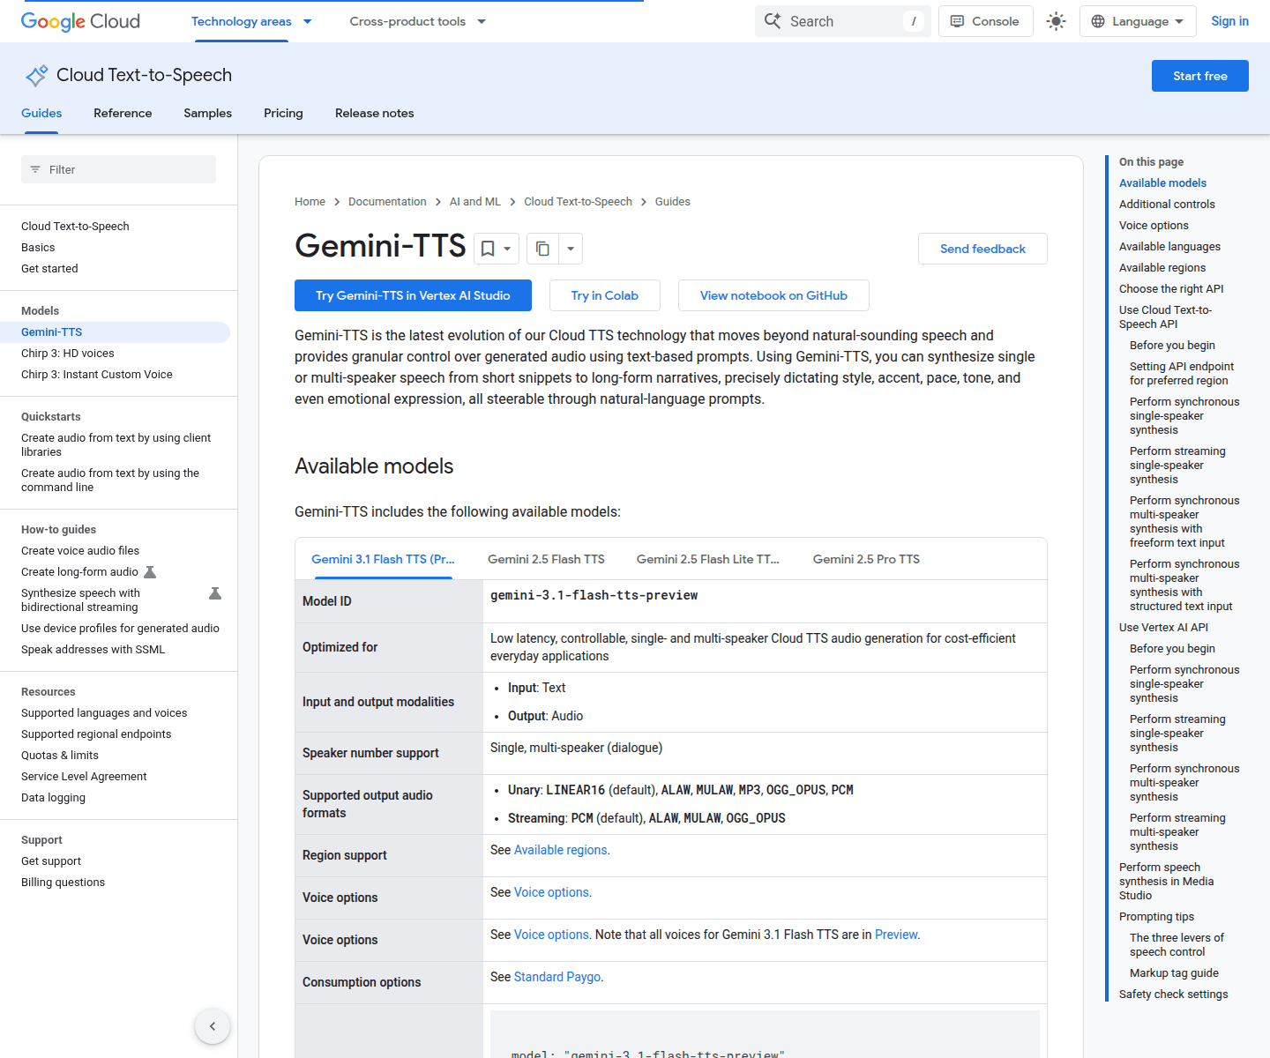Image resolution: width=1270 pixels, height=1058 pixels.
Task: Open Documentation breadcrumb link
Action: tap(387, 202)
